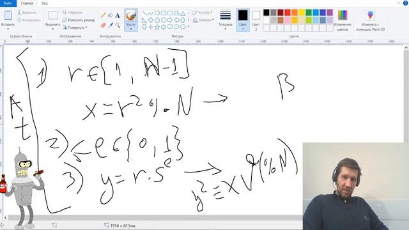Viewport: 409px width, 230px height.
Task: Choose the Left arrow shape
Action: [176, 20]
